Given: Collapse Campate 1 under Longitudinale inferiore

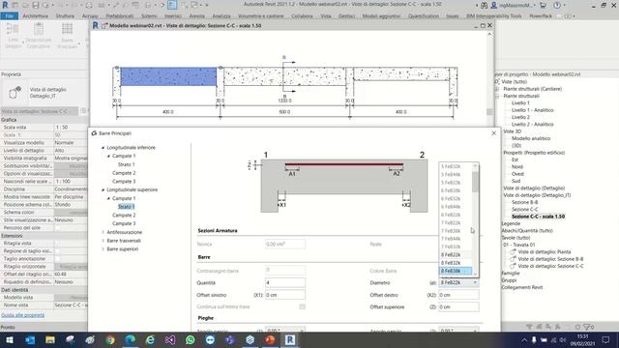Looking at the screenshot, I should (108, 157).
